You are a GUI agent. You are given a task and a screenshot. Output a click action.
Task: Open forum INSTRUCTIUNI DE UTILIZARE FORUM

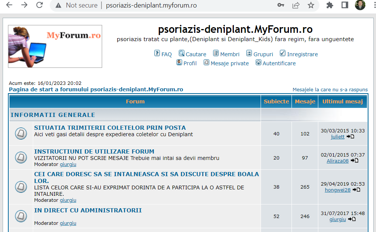pyautogui.click(x=94, y=151)
